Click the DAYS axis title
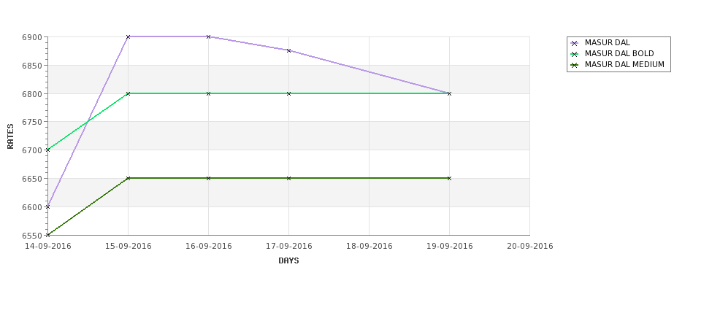712x313 pixels. click(288, 261)
